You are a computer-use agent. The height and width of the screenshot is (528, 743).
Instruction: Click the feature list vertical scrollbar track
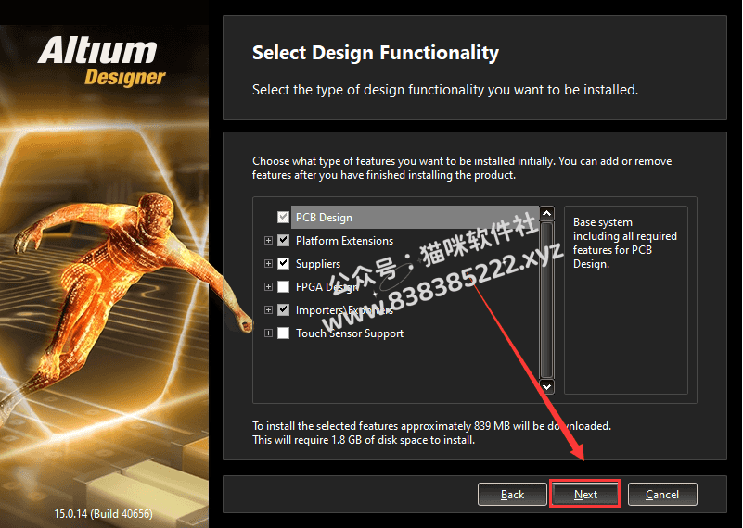[547, 300]
